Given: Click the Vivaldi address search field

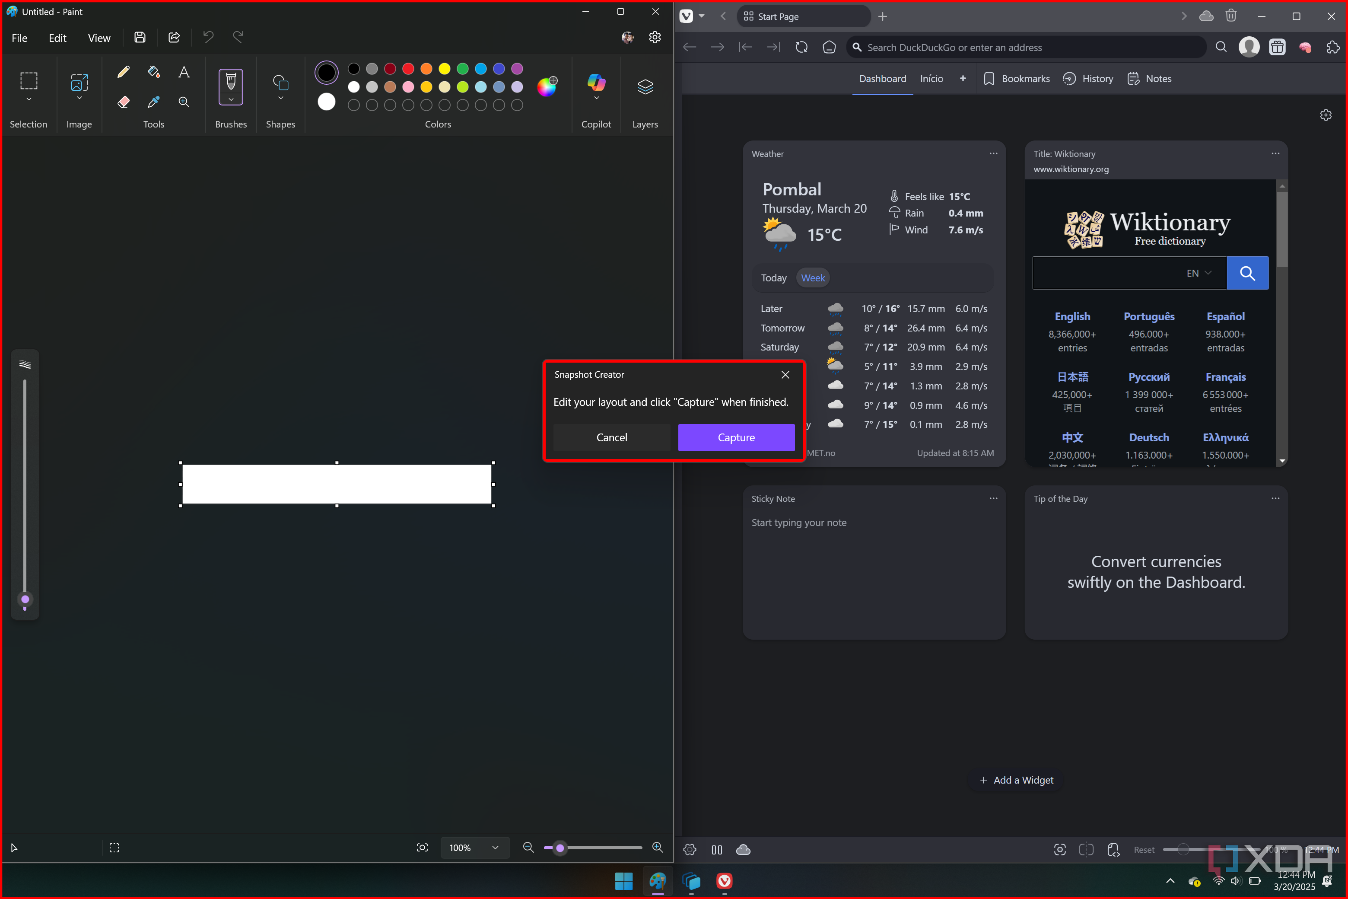Looking at the screenshot, I should click(x=1026, y=48).
